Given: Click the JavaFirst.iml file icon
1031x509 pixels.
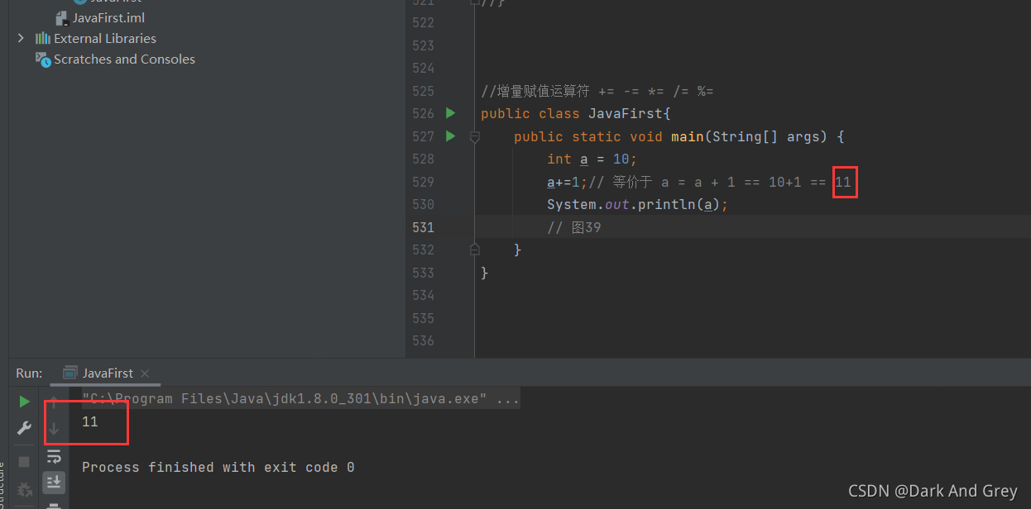Looking at the screenshot, I should [62, 17].
